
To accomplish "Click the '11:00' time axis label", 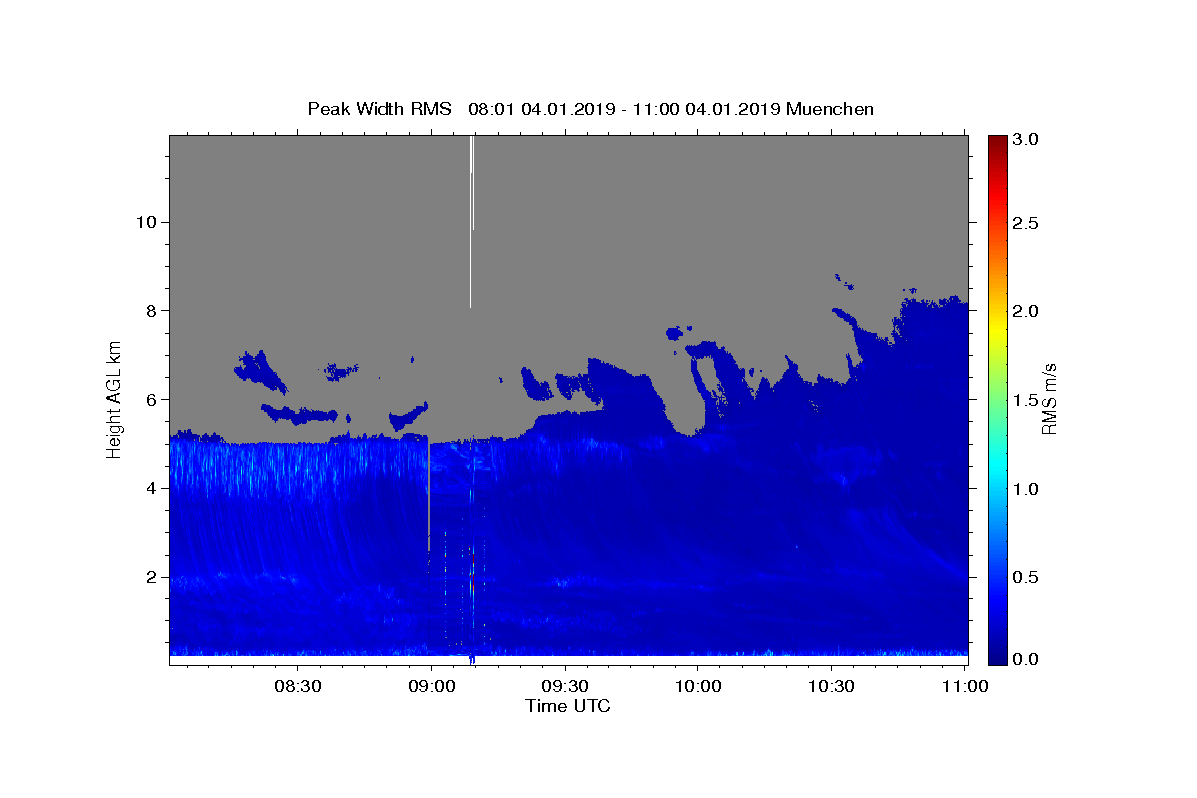I will coord(964,686).
